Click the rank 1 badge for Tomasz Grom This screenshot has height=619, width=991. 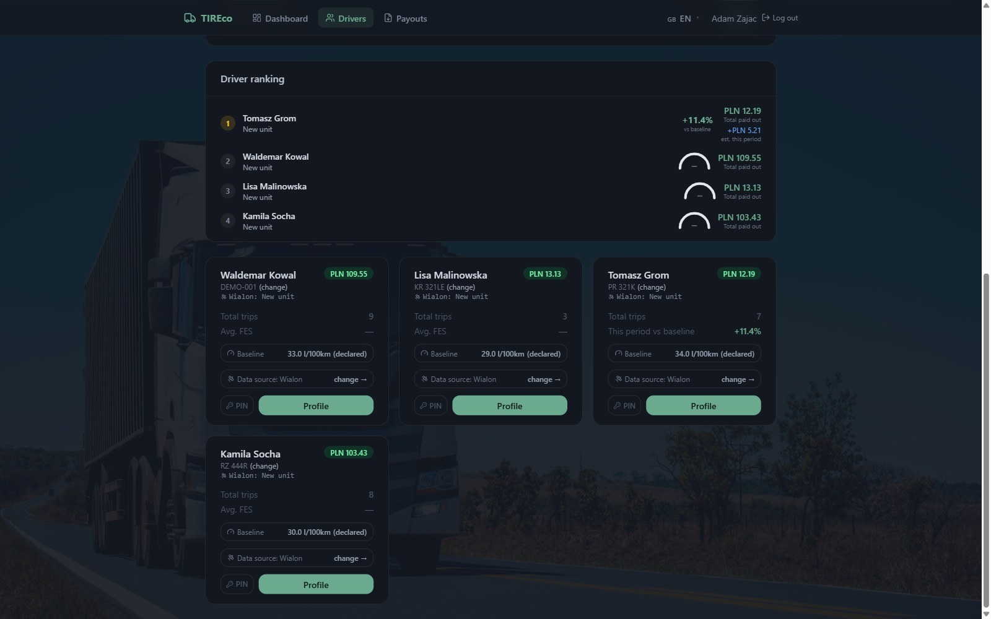pyautogui.click(x=227, y=123)
